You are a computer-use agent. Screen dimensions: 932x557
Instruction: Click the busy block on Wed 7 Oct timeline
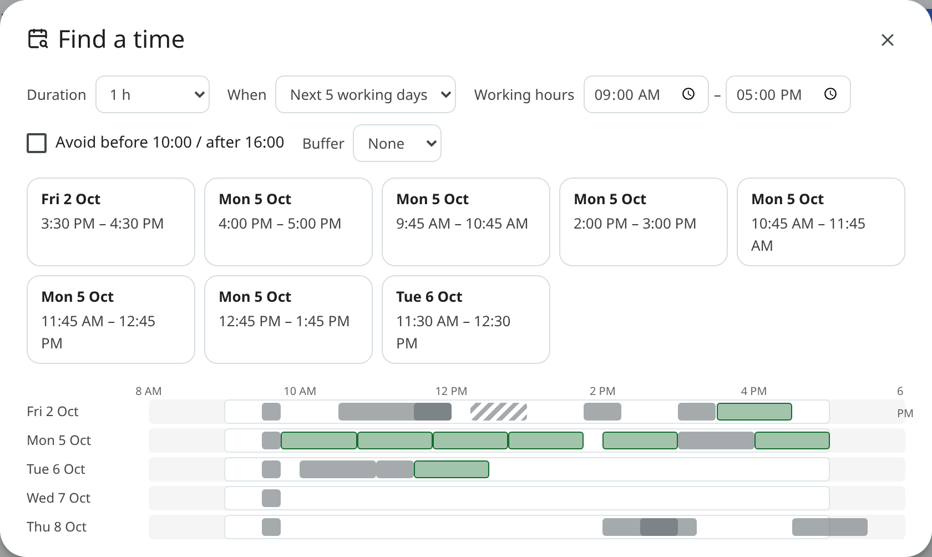pyautogui.click(x=271, y=498)
